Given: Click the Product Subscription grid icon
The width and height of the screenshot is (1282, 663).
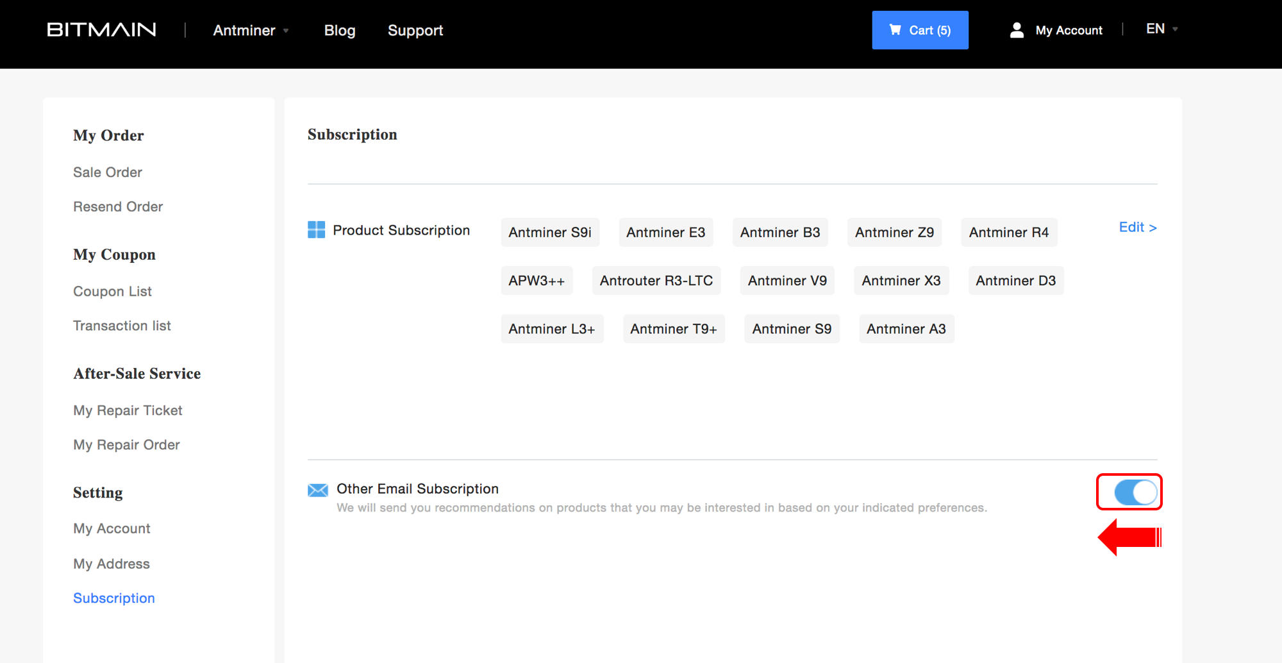Looking at the screenshot, I should click(316, 230).
